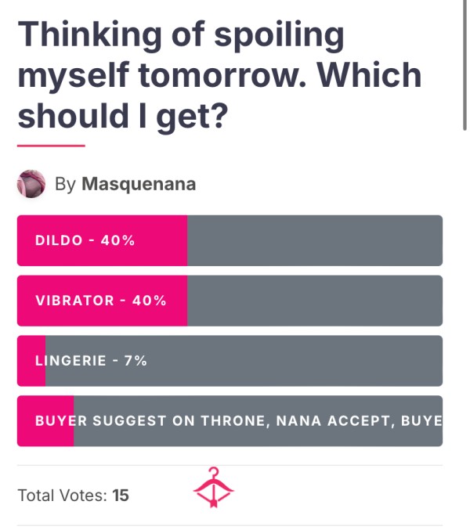Choose the LINGERIE - 7% poll option
Screen dimensions: 470x530
point(230,361)
